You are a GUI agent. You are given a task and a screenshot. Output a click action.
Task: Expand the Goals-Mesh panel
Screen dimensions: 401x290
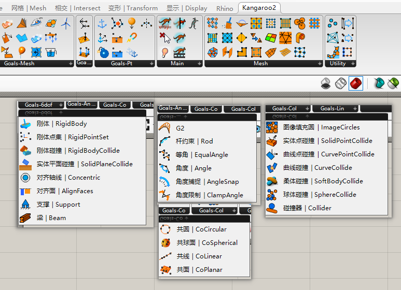coord(71,64)
